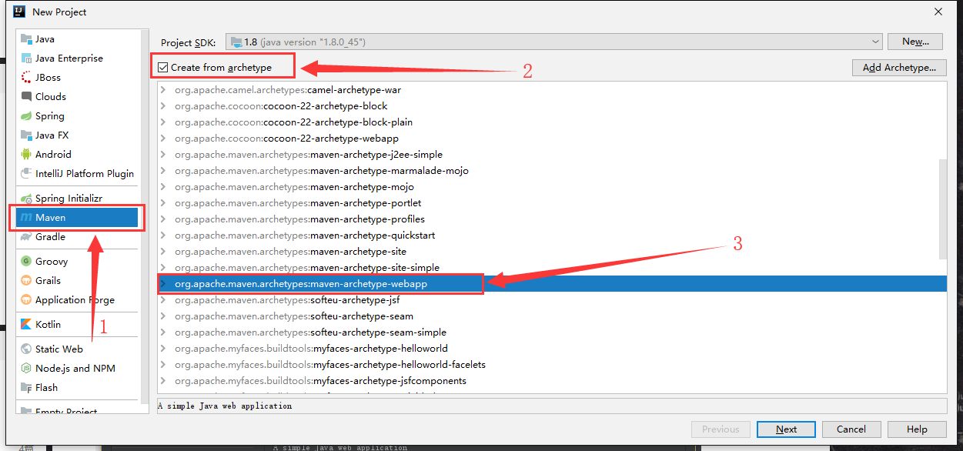Screen dimensions: 963x451
Task: Select the Node.js and NPM icon
Action: tap(26, 369)
